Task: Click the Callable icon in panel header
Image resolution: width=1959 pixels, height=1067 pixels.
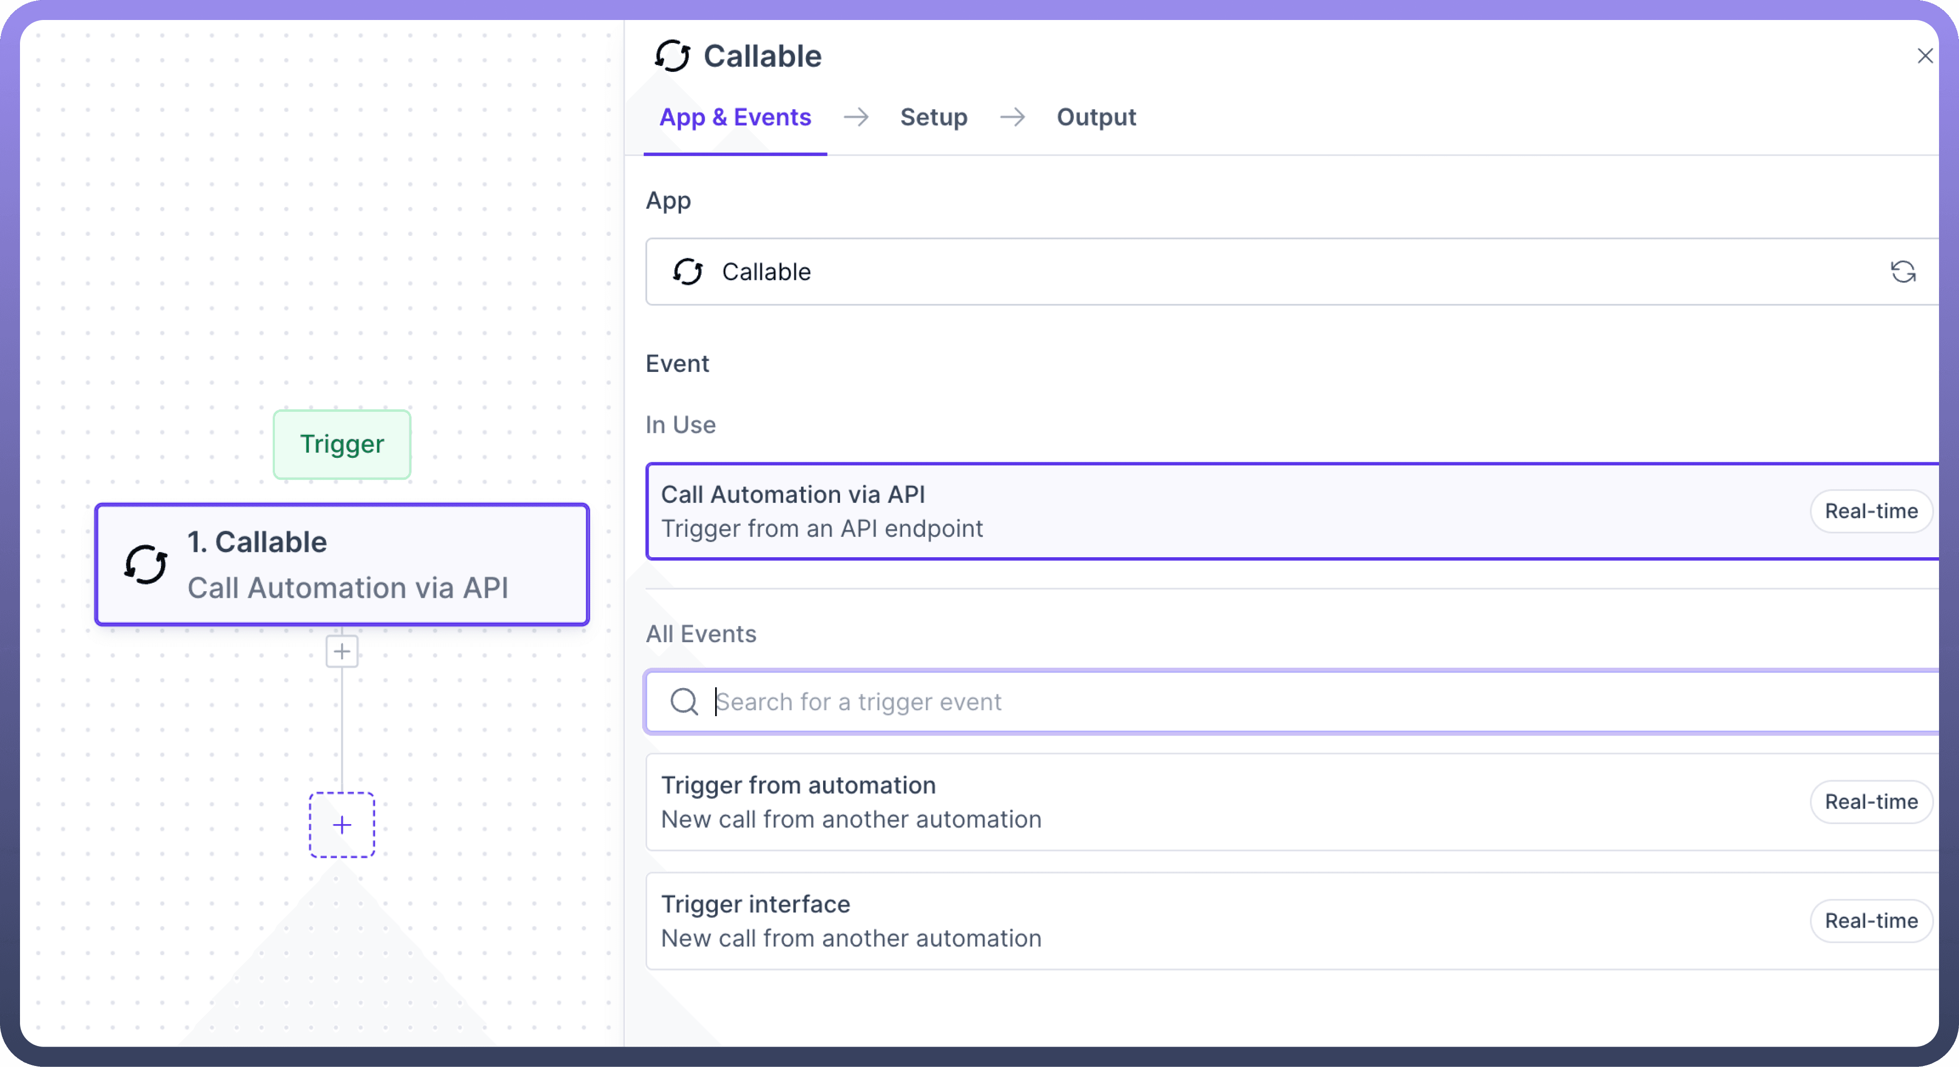Action: tap(672, 56)
